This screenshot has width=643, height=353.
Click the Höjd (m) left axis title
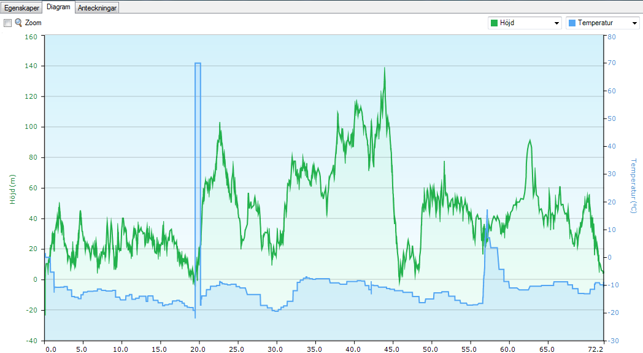(x=11, y=189)
